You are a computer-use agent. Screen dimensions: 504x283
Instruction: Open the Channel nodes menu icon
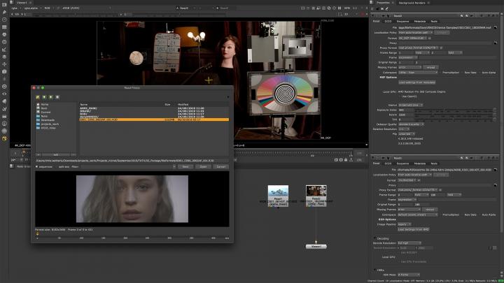[4, 27]
